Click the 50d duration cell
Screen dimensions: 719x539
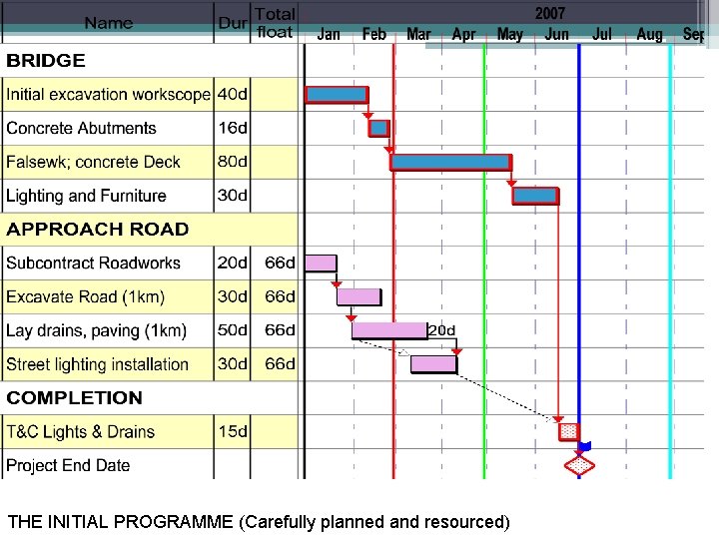pyautogui.click(x=232, y=330)
